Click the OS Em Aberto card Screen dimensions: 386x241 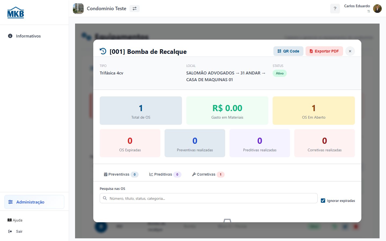click(314, 111)
